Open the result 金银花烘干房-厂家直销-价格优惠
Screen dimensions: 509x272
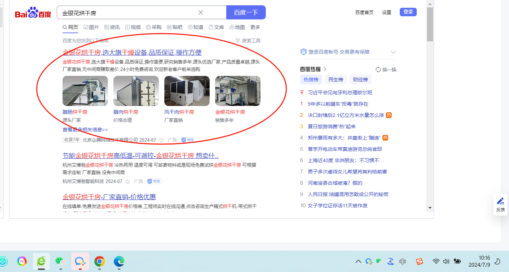[x=109, y=197]
